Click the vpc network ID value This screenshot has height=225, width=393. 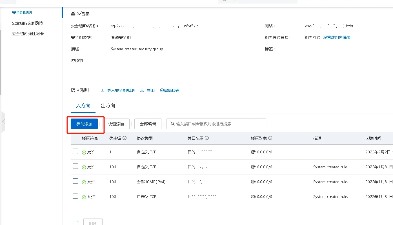click(329, 26)
